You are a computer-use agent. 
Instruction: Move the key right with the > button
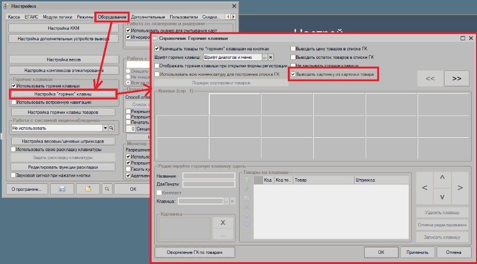tap(460, 188)
